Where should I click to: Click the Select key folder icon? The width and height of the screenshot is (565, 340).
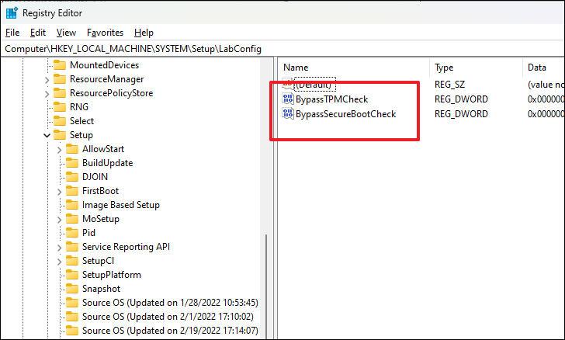tap(60, 121)
